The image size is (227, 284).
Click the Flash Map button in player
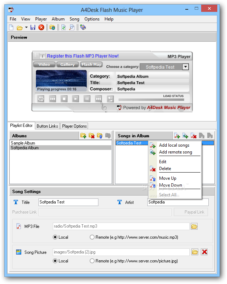point(92,64)
